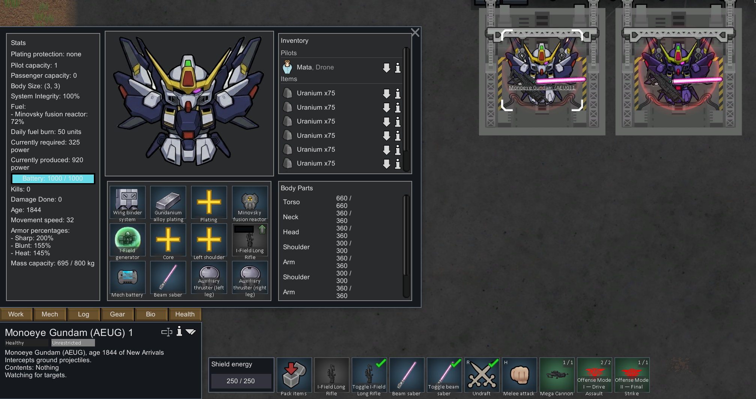The width and height of the screenshot is (756, 399).
Task: Click pilot name Mata, Drone
Action: pos(315,67)
